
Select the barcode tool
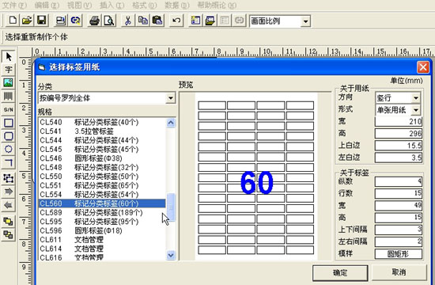pyautogui.click(x=9, y=96)
